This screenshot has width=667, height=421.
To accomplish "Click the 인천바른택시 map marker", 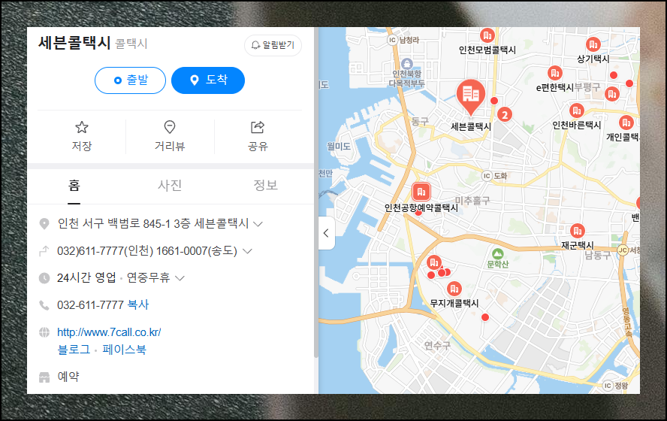I will click(576, 111).
